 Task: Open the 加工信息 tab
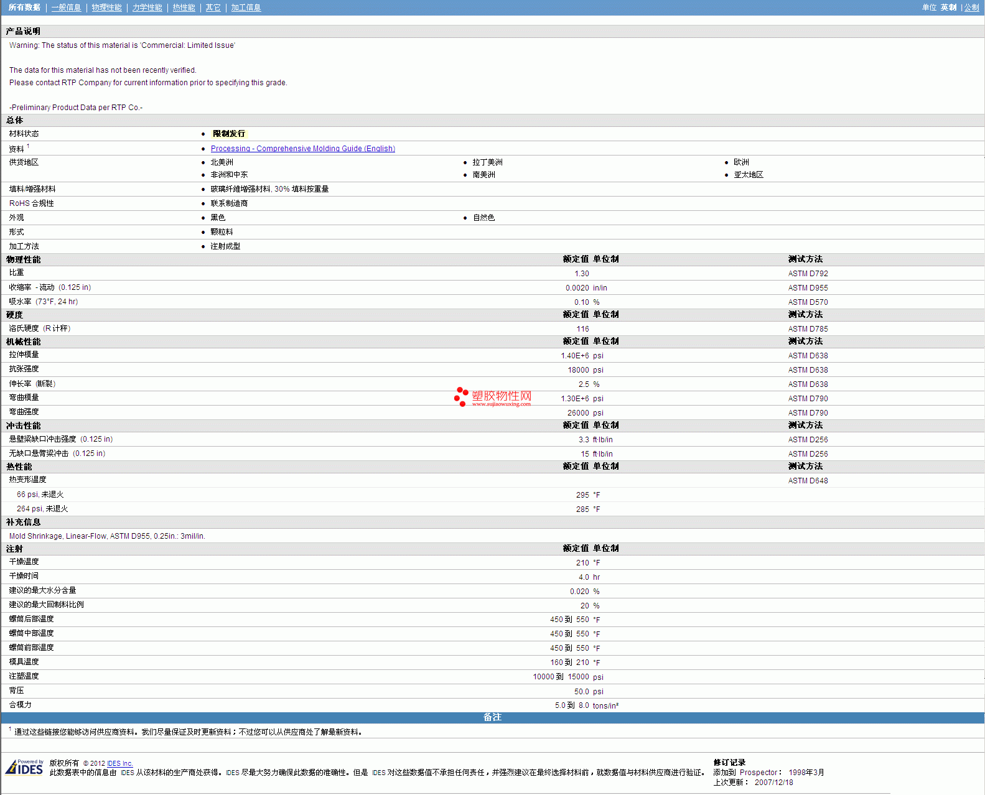point(246,7)
